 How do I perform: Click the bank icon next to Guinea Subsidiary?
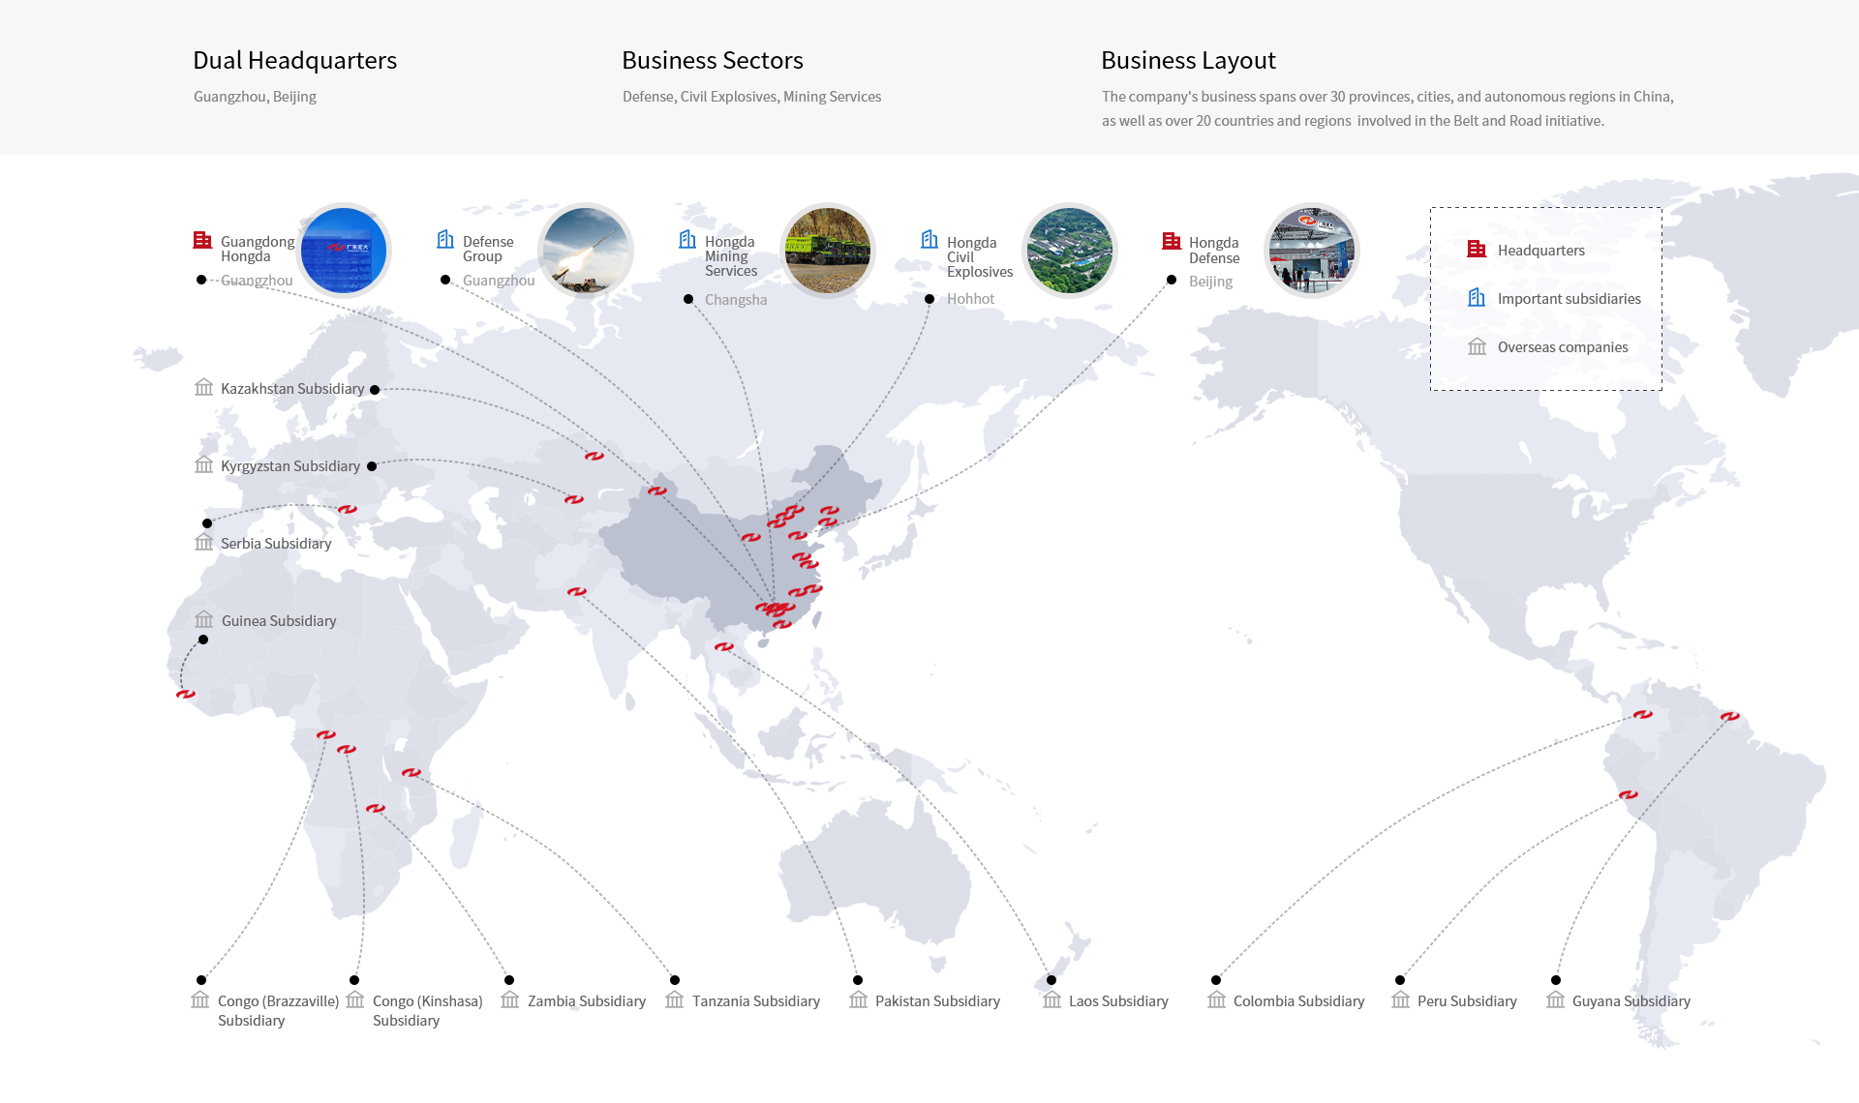203,619
